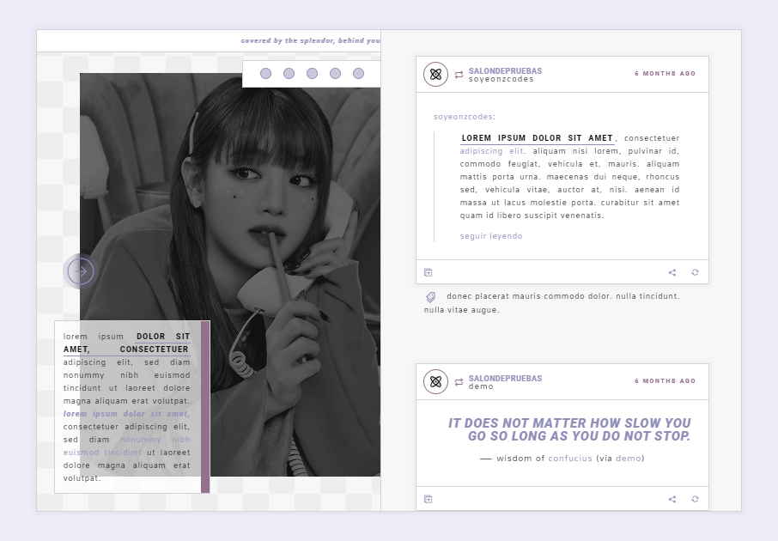Click the soyeonzcodes: attribution link in post body
This screenshot has width=778, height=541.
coord(463,117)
